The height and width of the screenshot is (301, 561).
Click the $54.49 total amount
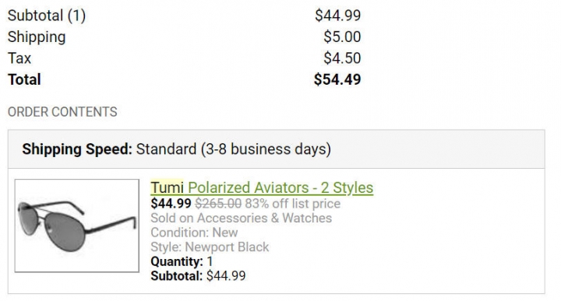(337, 79)
